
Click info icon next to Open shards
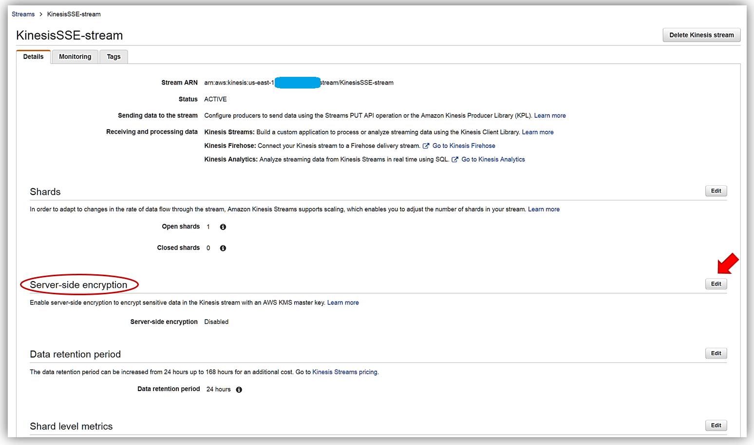(223, 227)
